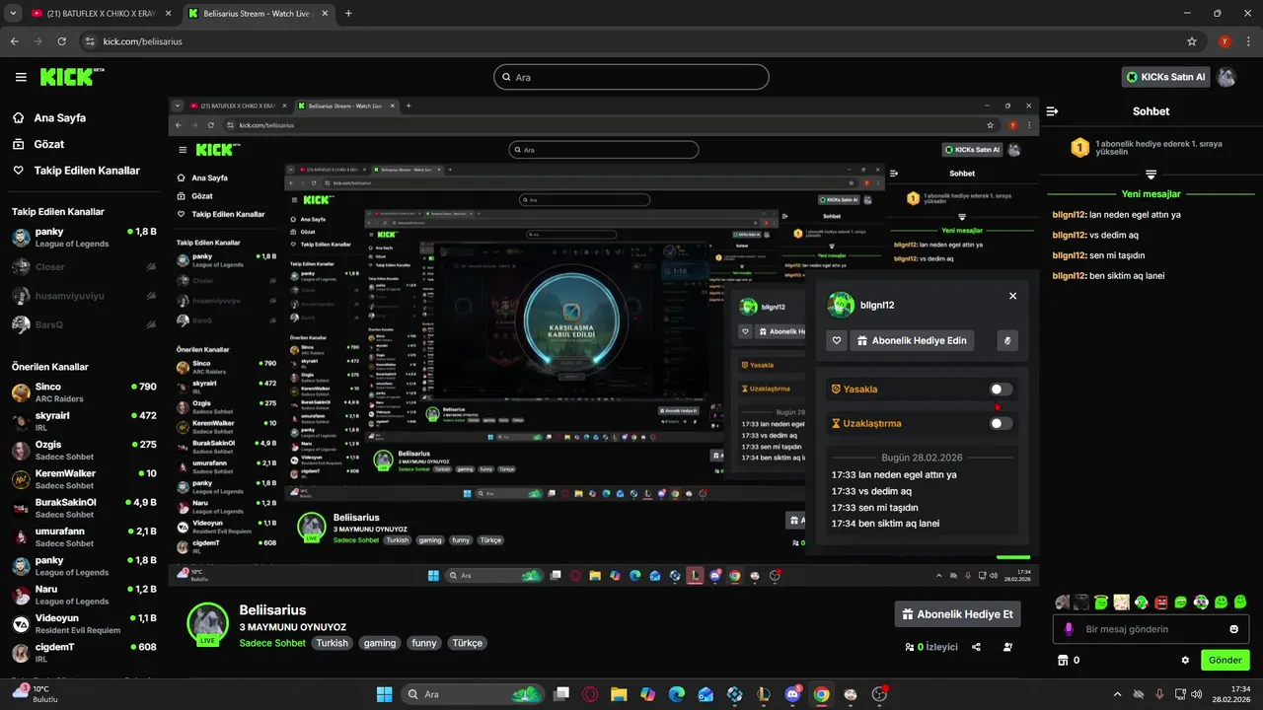1263x710 pixels.
Task: Open the Sadece Sohbet category link
Action: pos(273,643)
